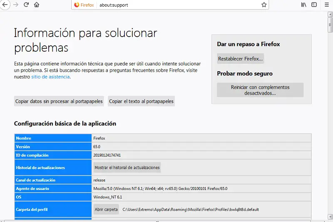Open the sitio de asistencia link
The image size is (333, 222).
[50, 77]
